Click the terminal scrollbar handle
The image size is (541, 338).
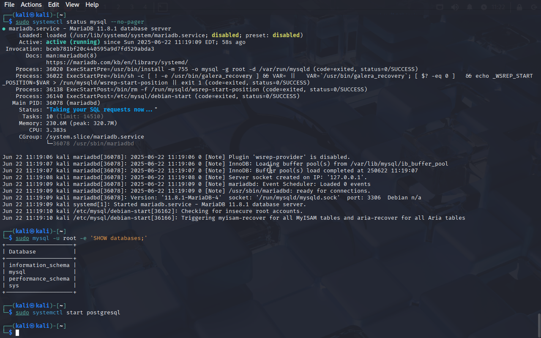point(539,325)
